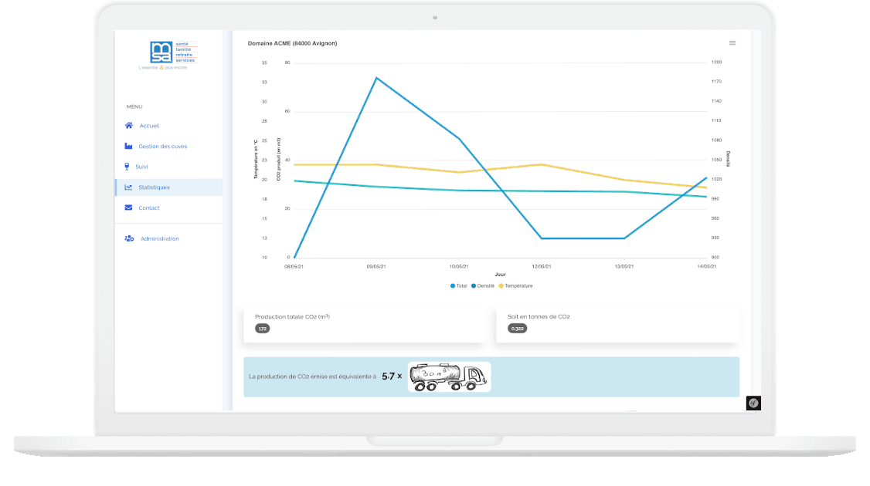Click the Gestion des cuves factory icon
Image resolution: width=870 pixels, height=486 pixels.
pyautogui.click(x=129, y=146)
